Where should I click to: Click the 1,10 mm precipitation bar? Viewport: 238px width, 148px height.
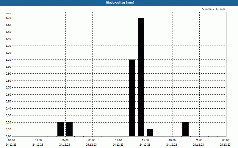pos(132,98)
